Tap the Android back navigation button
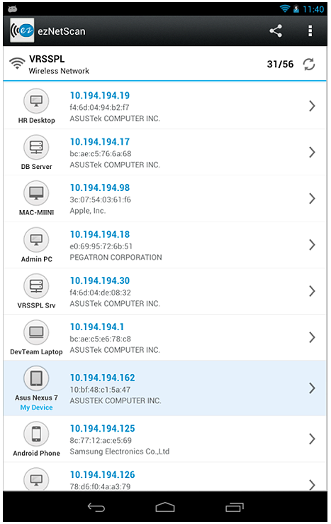 click(x=96, y=507)
